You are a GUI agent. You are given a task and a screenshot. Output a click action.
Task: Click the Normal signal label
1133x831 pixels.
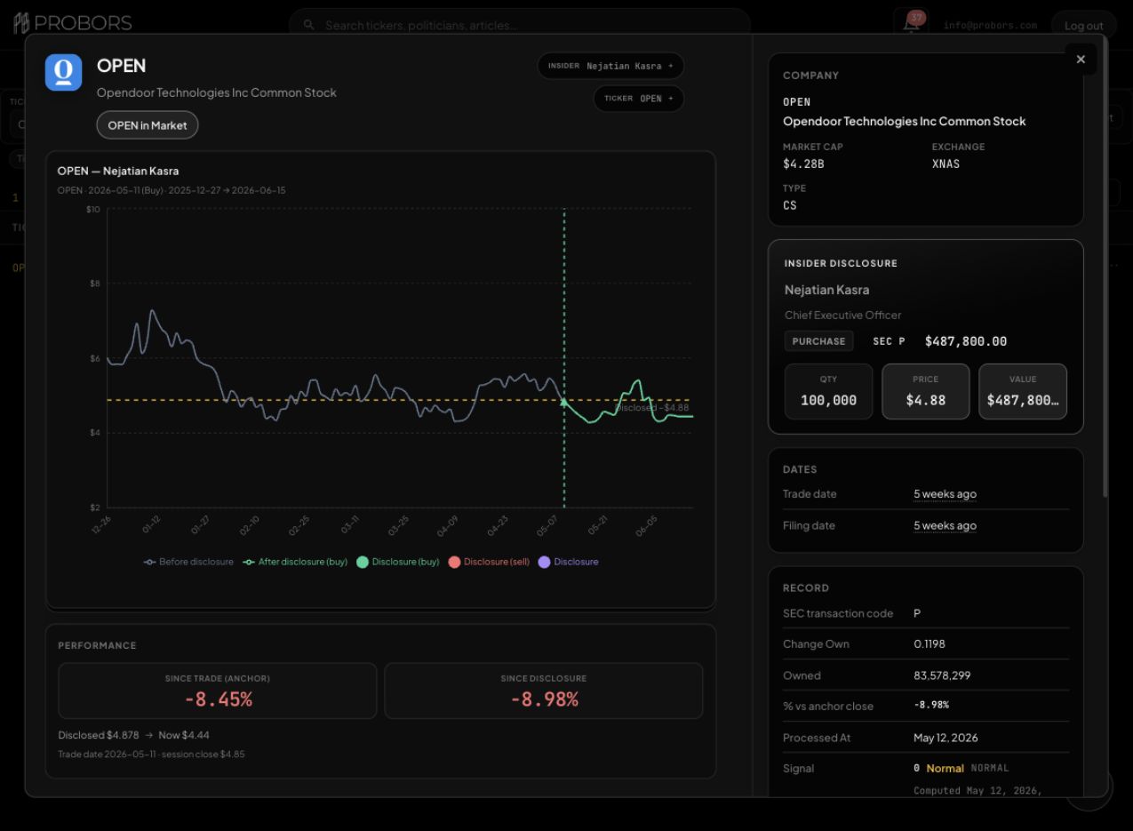[x=945, y=768]
